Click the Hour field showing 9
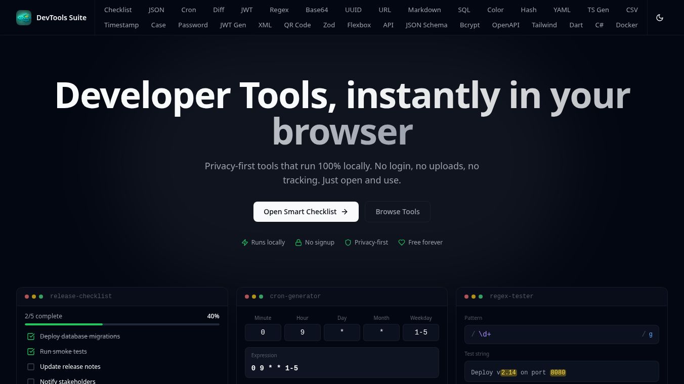Screen dimensions: 684x384 pos(303,332)
